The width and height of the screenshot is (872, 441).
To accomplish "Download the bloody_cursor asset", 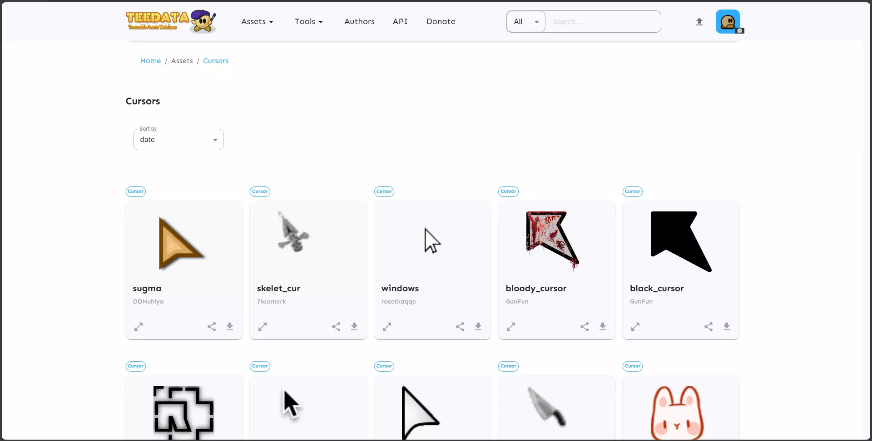I will 603,327.
